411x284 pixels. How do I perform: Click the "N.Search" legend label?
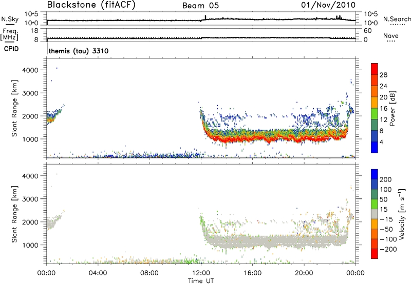[x=397, y=19]
